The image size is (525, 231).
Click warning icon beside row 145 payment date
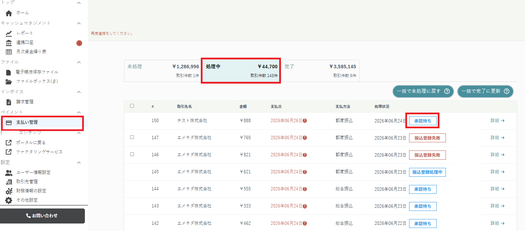tap(305, 172)
